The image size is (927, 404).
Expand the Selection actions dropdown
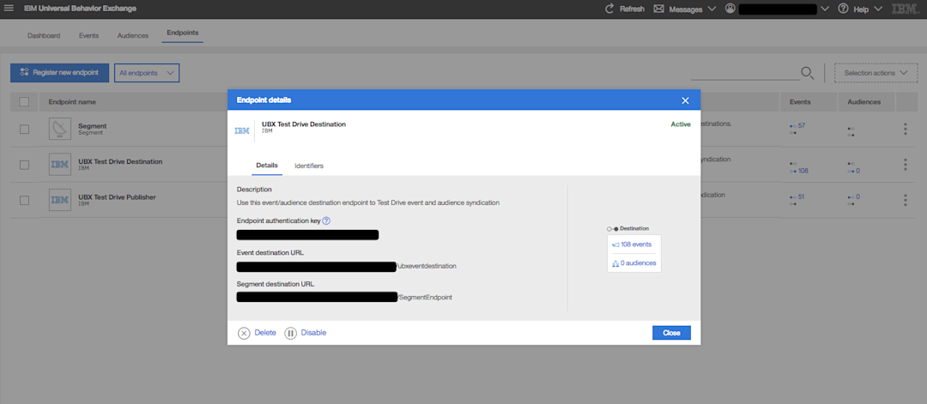coord(876,73)
